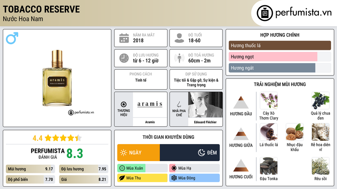This screenshot has width=337, height=189.
Task: Click the Rễ hoa diên vĩ note image
Action: click(x=321, y=132)
